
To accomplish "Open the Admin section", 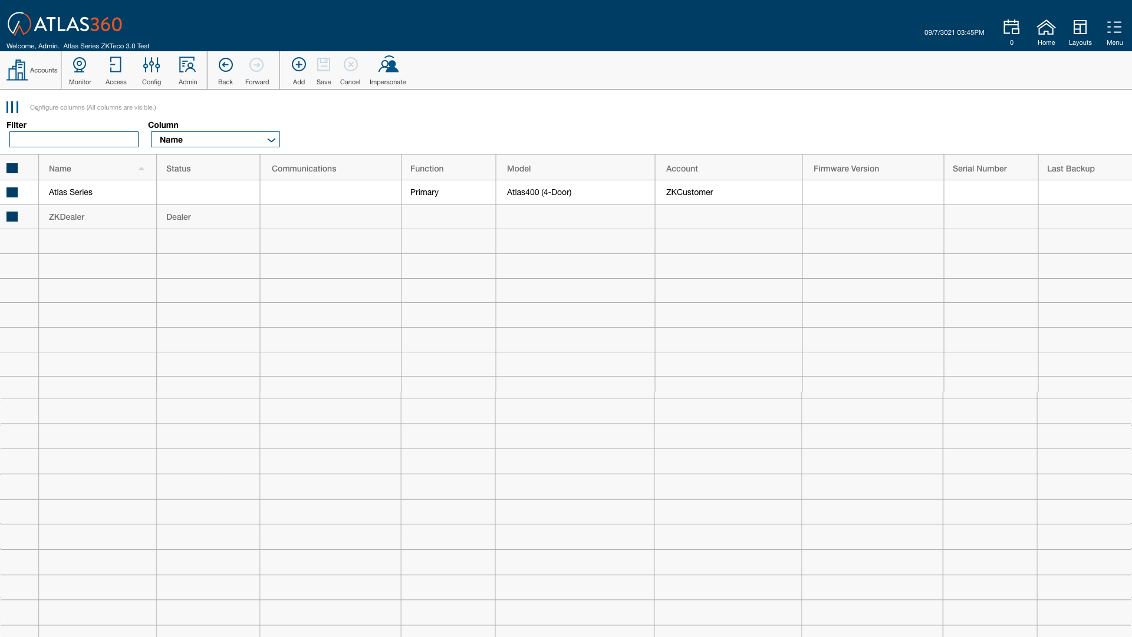I will pyautogui.click(x=187, y=70).
